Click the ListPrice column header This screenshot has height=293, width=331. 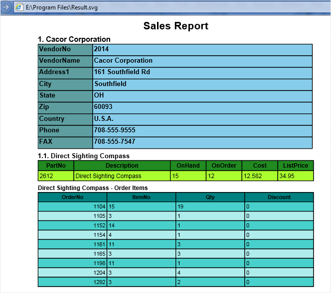click(296, 165)
